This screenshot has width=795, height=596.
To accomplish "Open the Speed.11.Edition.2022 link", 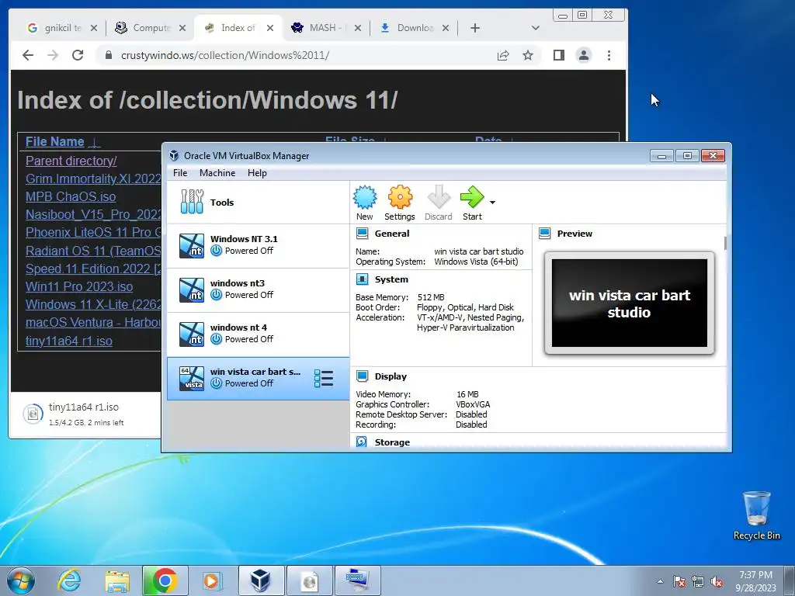I will [x=93, y=269].
